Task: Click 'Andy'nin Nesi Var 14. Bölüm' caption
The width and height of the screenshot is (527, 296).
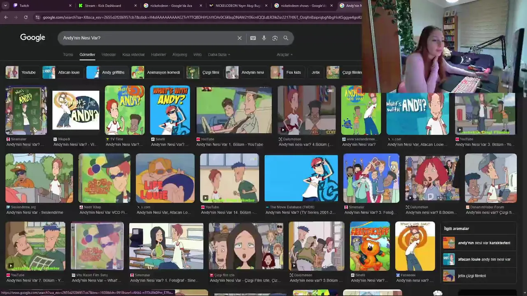Action: pos(229,213)
